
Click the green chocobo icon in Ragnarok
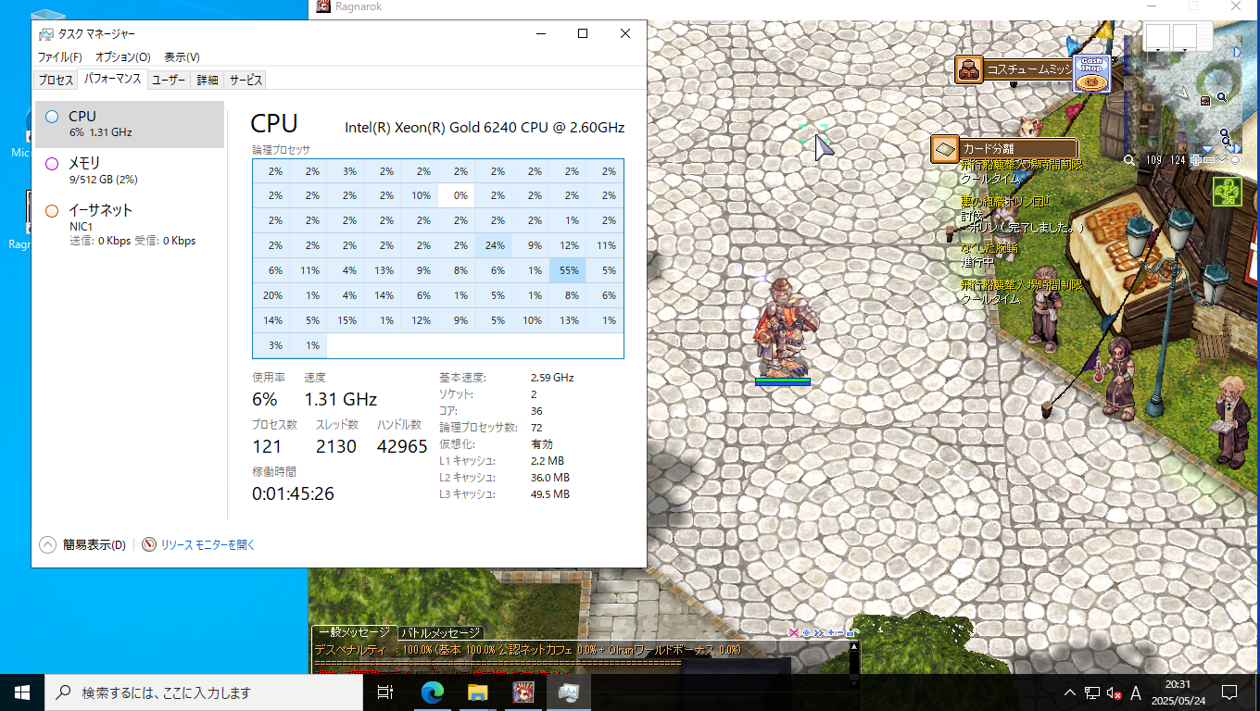point(1228,192)
